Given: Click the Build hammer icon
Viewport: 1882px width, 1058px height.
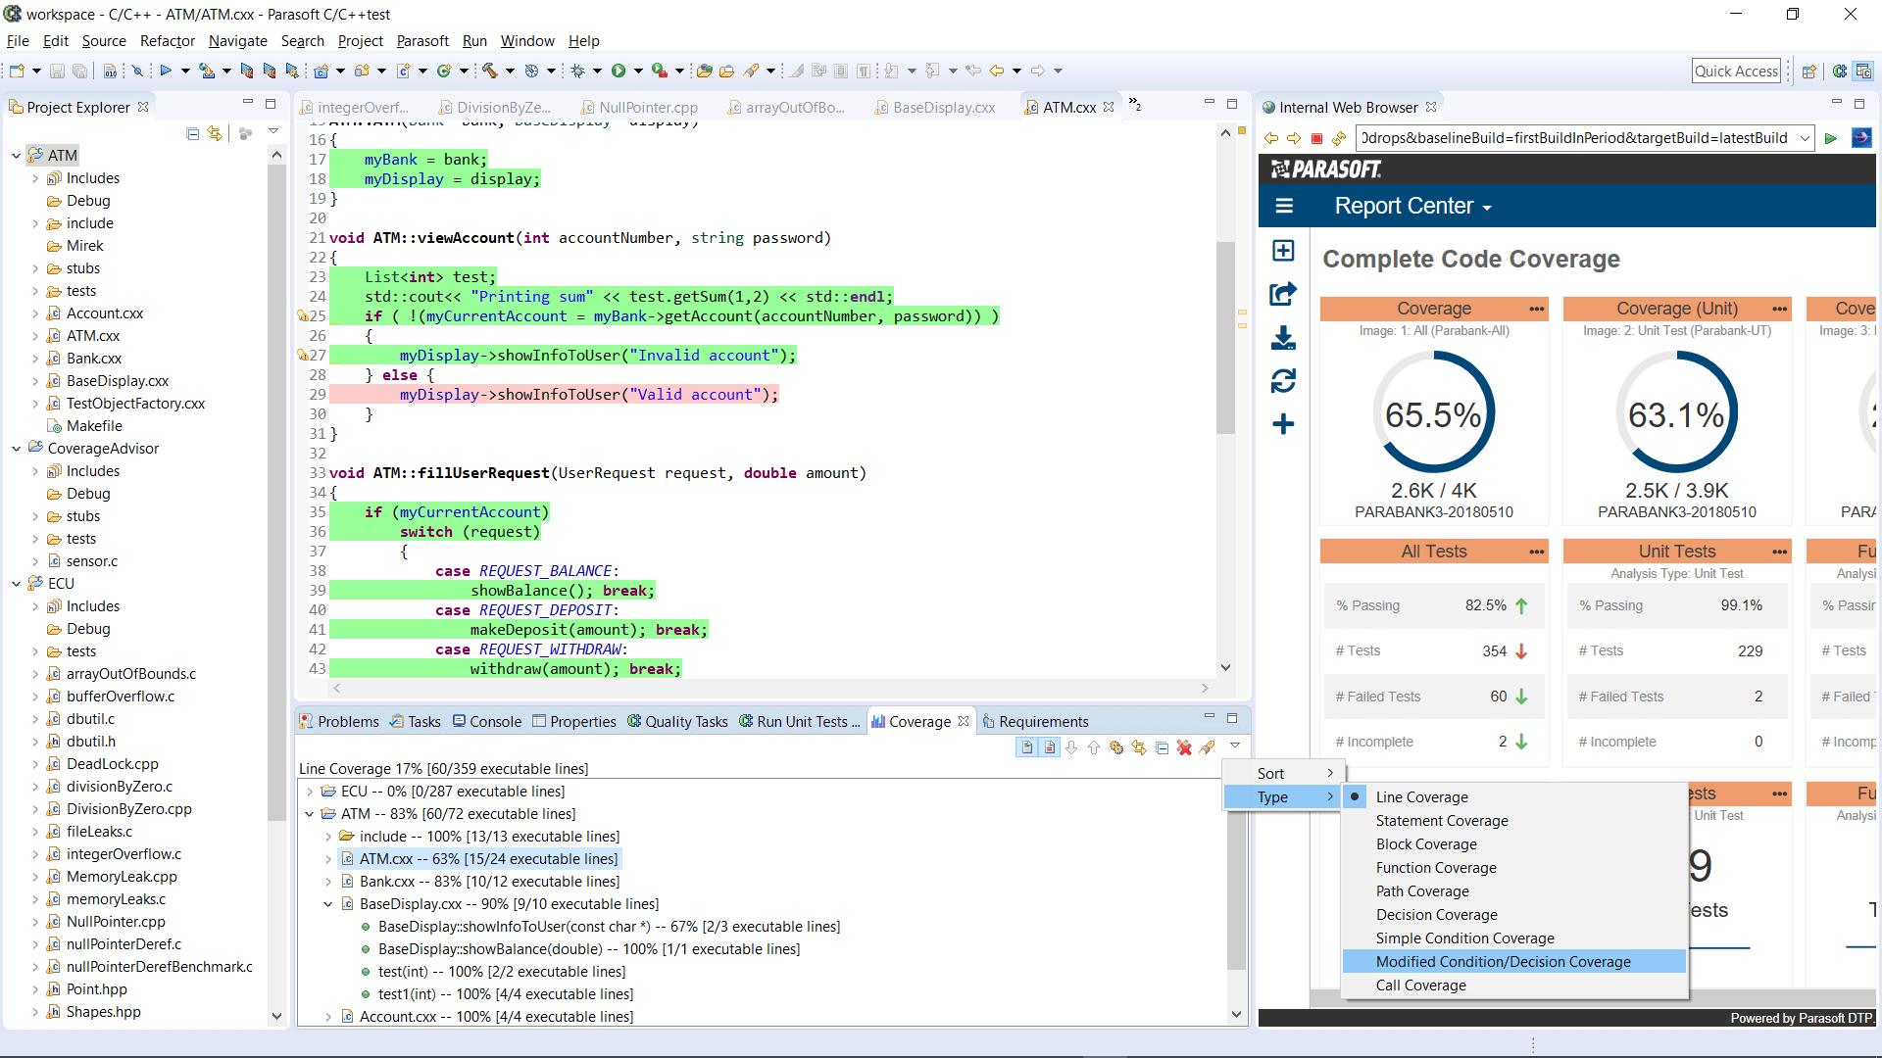Looking at the screenshot, I should (490, 71).
